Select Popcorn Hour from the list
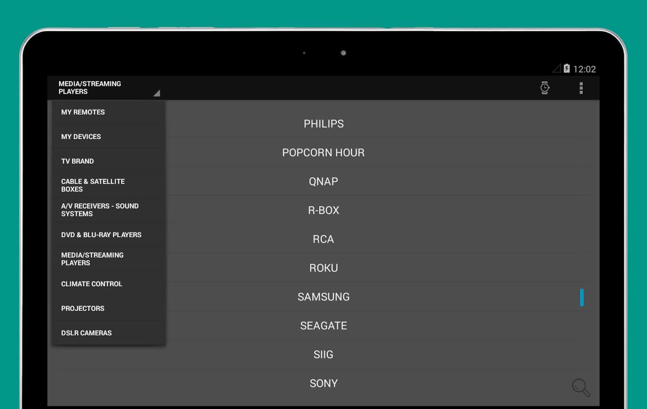Viewport: 647px width, 409px height. click(323, 153)
